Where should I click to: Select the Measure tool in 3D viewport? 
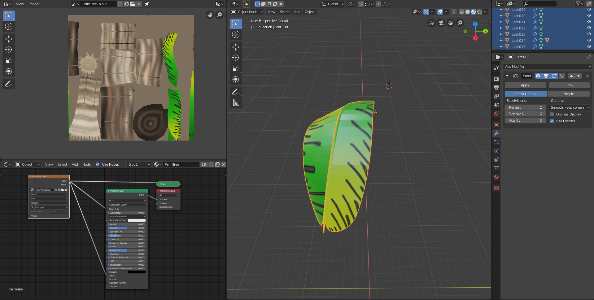[236, 103]
